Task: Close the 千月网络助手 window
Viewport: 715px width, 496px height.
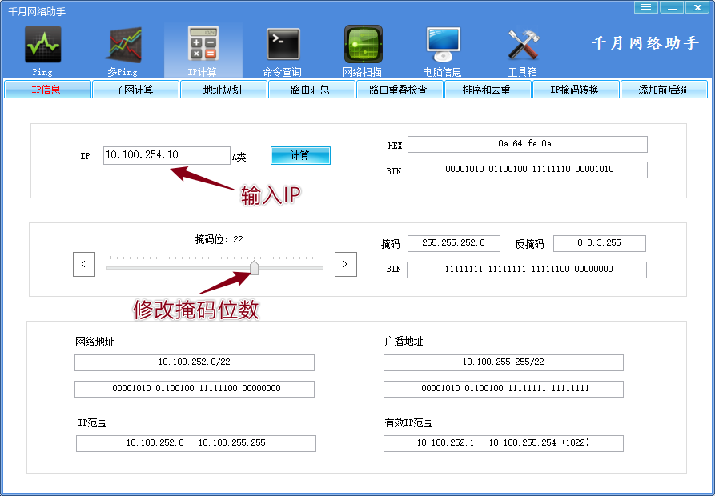Action: pyautogui.click(x=697, y=7)
